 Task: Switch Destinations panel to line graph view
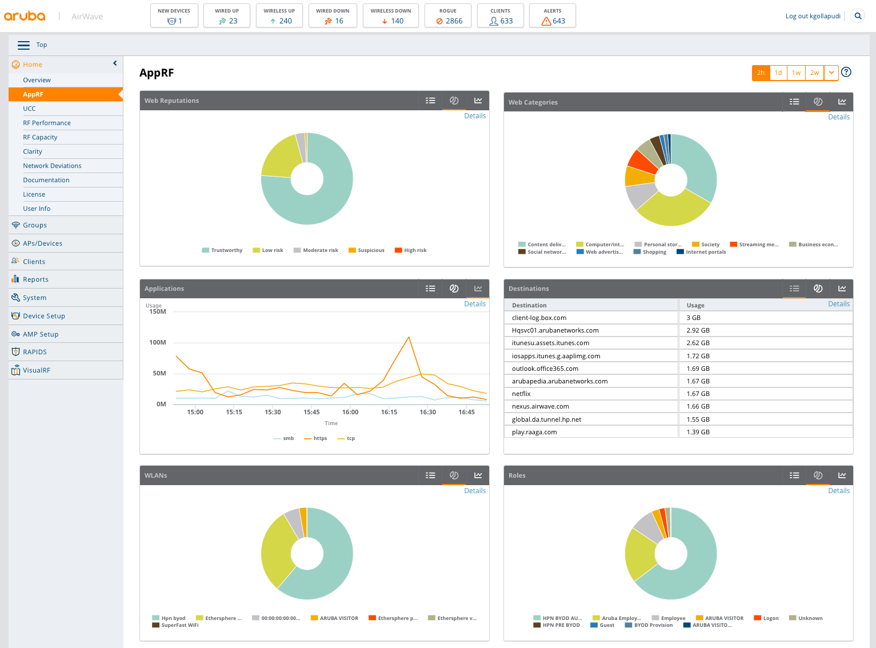point(842,289)
